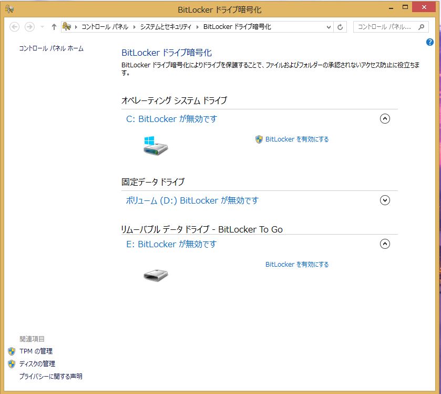Image resolution: width=441 pixels, height=394 pixels.
Task: Open TPM の管理
Action: coord(36,351)
